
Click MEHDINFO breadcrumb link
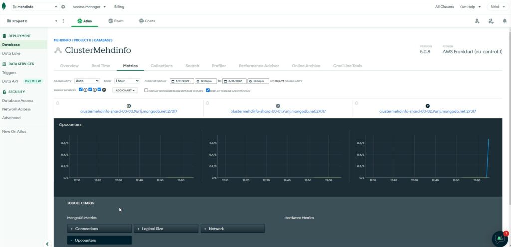(62, 40)
